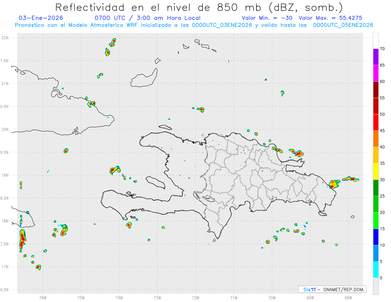Click the purple 65-70 dBZ color bar segment

(376, 57)
